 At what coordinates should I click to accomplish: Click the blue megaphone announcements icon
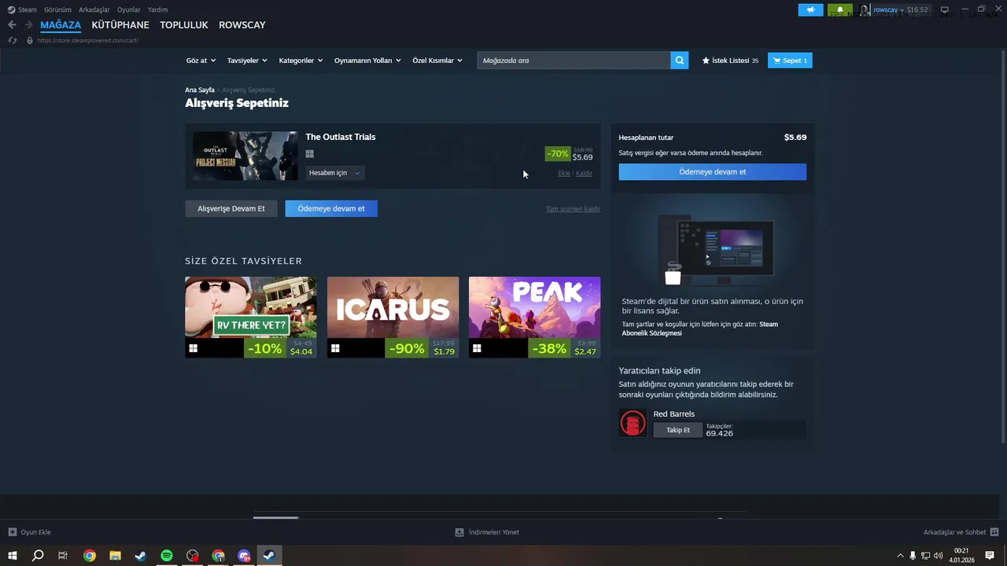click(810, 10)
